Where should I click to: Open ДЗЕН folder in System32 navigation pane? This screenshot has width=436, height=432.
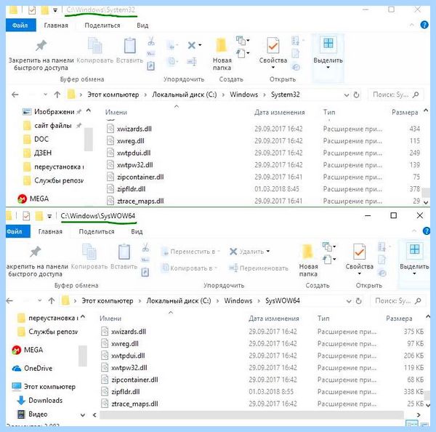tap(37, 153)
